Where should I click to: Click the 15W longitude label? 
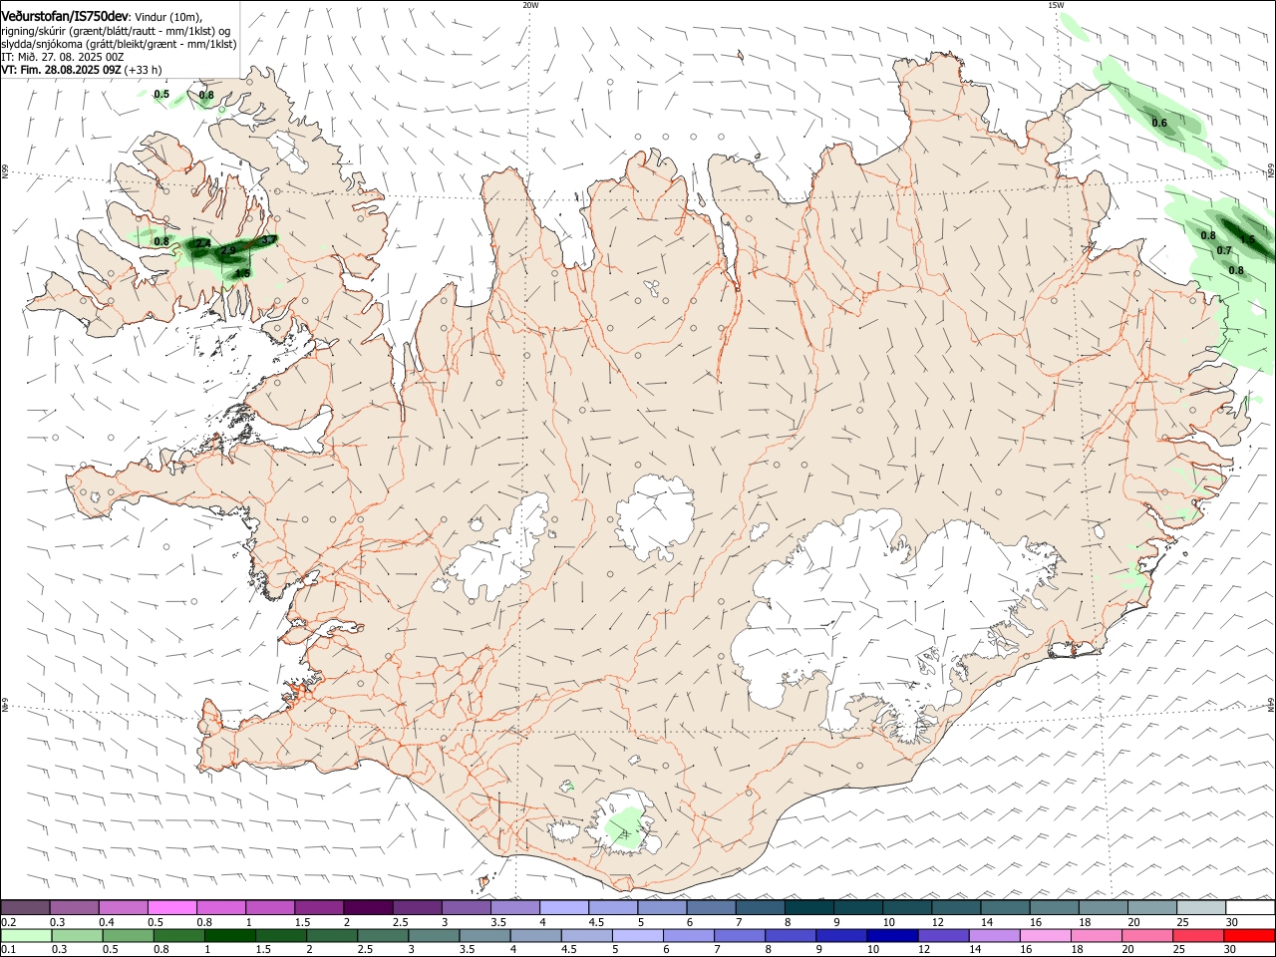(x=1055, y=5)
